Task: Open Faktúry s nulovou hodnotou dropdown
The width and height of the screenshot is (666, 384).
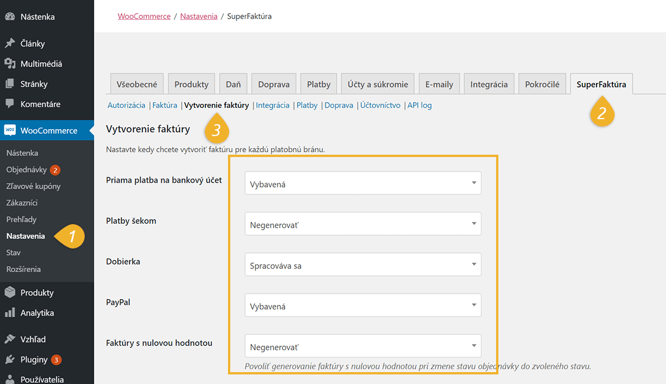Action: pyautogui.click(x=363, y=346)
